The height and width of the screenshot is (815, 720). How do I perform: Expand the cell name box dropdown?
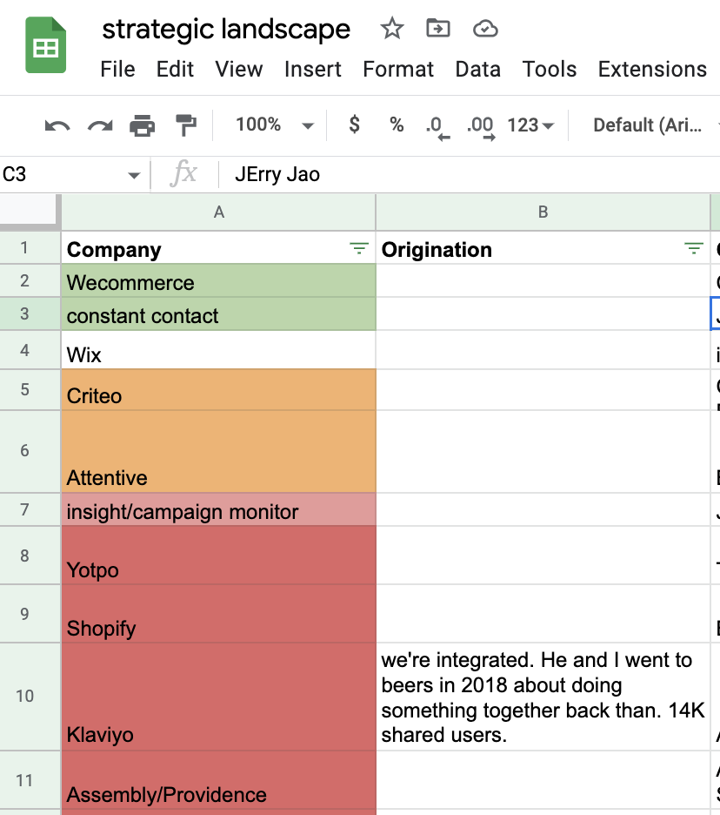click(x=134, y=175)
